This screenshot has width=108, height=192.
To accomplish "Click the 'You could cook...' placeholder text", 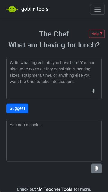I will (x=26, y=125).
